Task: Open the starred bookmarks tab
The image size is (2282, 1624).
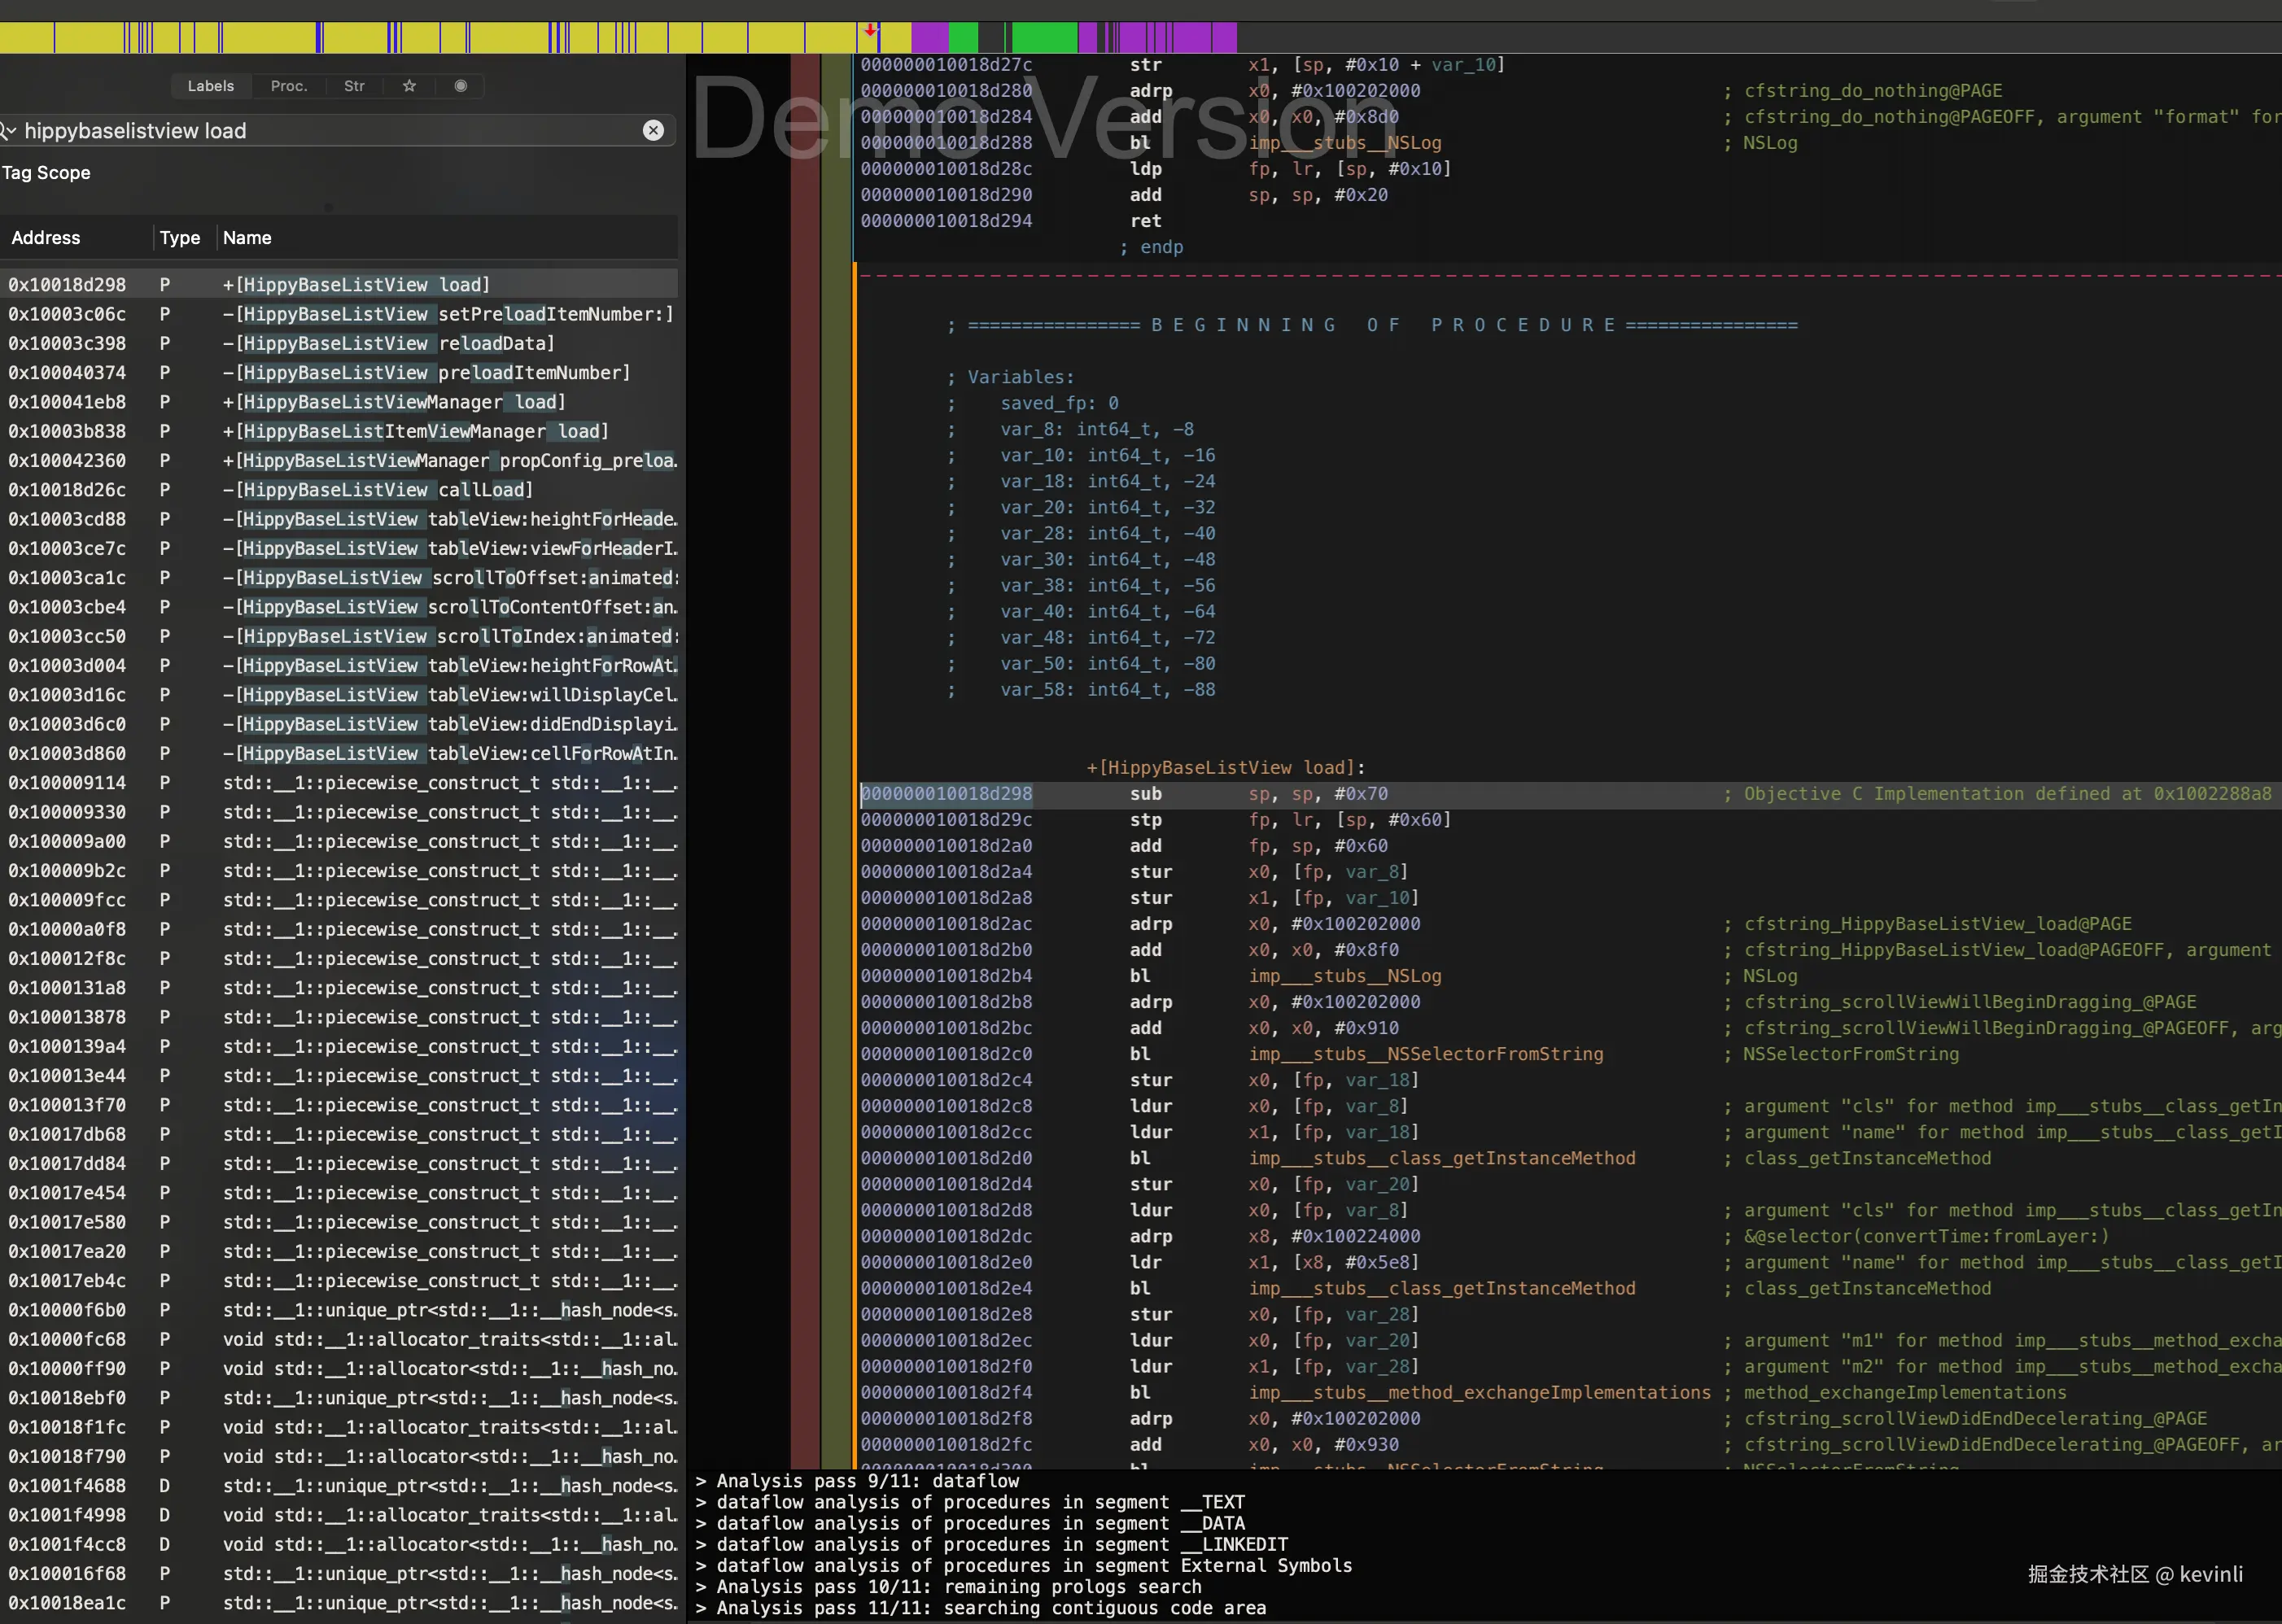Action: point(409,86)
